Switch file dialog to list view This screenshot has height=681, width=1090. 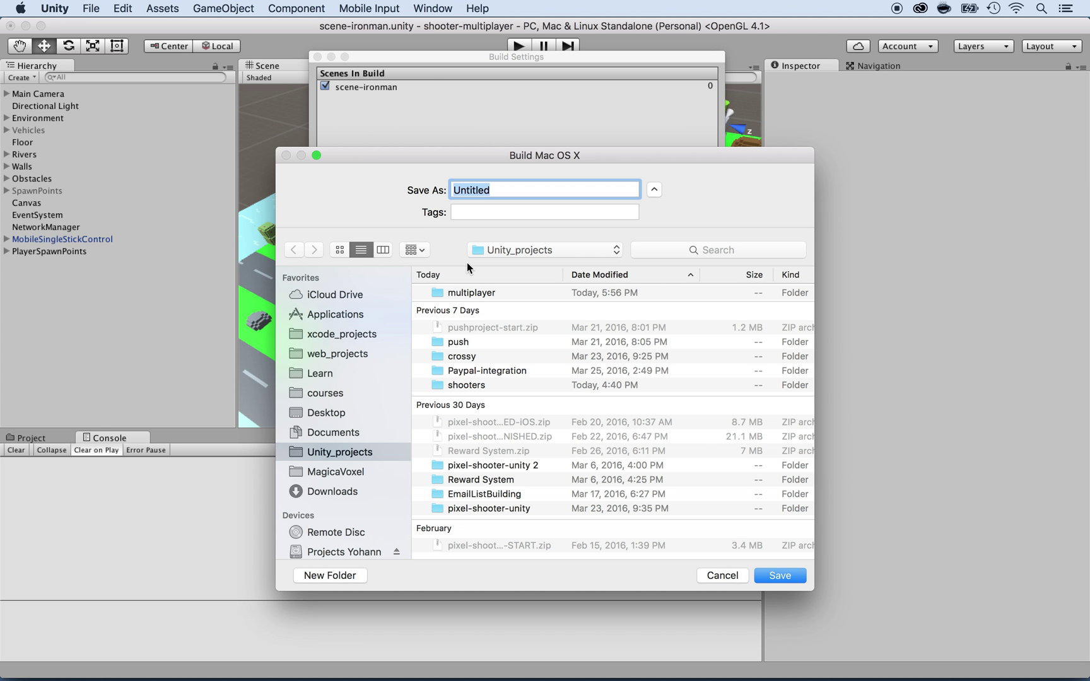pyautogui.click(x=361, y=250)
